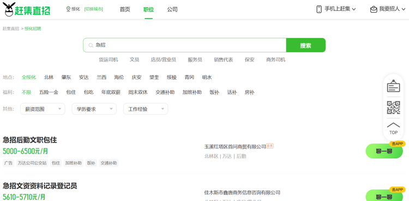
Task: Filter location by 明水
Action: coord(207,78)
